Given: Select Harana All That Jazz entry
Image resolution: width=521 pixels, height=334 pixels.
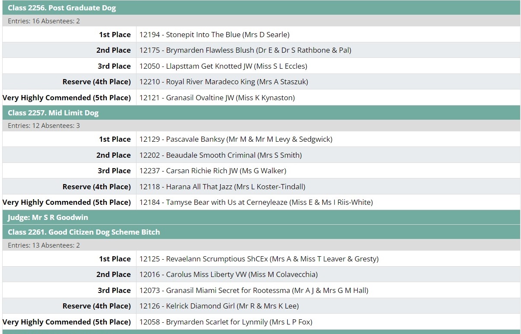Looking at the screenshot, I should point(222,187).
